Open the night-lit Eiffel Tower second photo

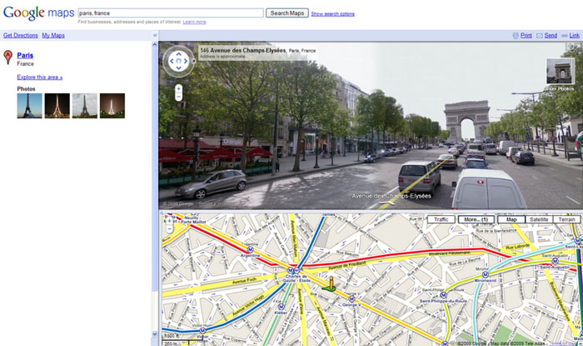point(57,106)
